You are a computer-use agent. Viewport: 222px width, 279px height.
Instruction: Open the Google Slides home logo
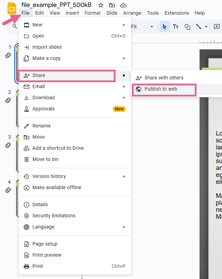[12, 8]
